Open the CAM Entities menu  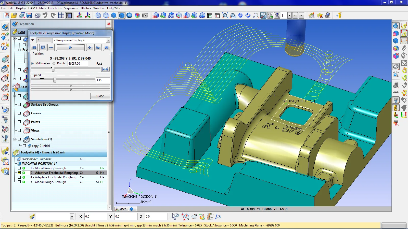tap(37, 8)
